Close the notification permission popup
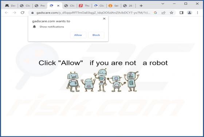 pos(104,19)
